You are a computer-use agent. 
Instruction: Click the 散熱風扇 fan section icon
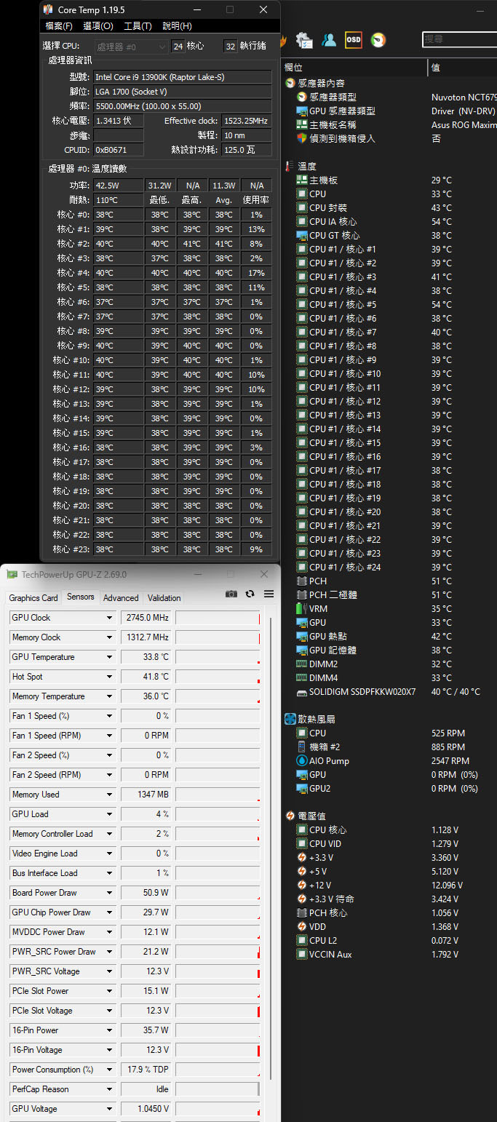[290, 719]
